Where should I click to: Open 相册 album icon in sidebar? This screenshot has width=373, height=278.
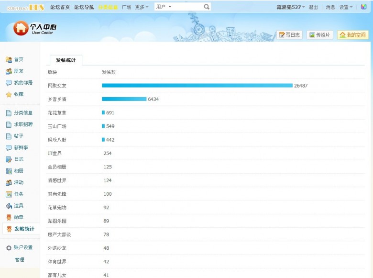[x=9, y=171]
